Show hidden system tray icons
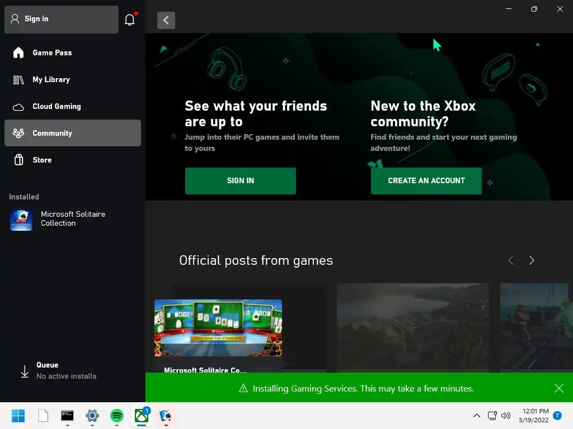Viewport: 573px width, 429px height. click(x=477, y=416)
